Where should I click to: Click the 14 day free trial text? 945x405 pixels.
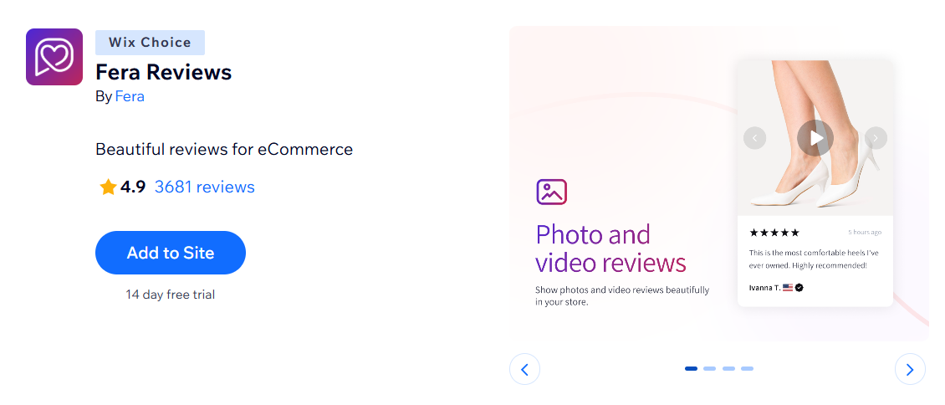pos(170,295)
